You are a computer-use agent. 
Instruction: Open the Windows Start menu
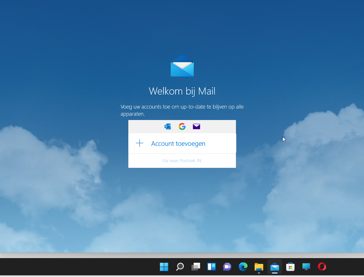164,267
